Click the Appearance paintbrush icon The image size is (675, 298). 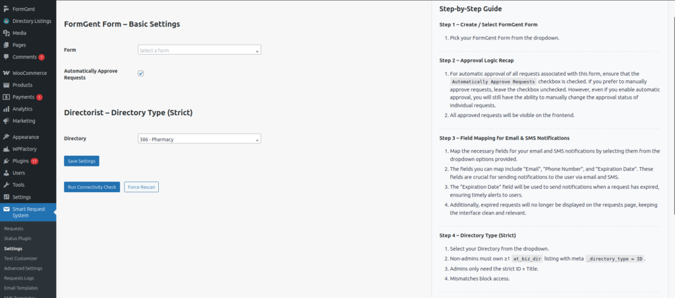[x=6, y=137]
